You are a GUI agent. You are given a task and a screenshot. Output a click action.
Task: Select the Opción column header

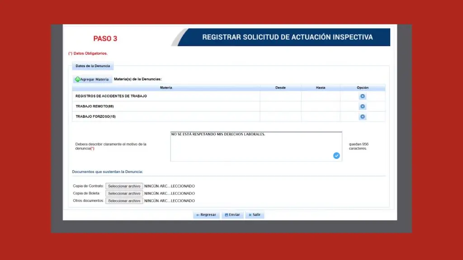click(x=363, y=88)
